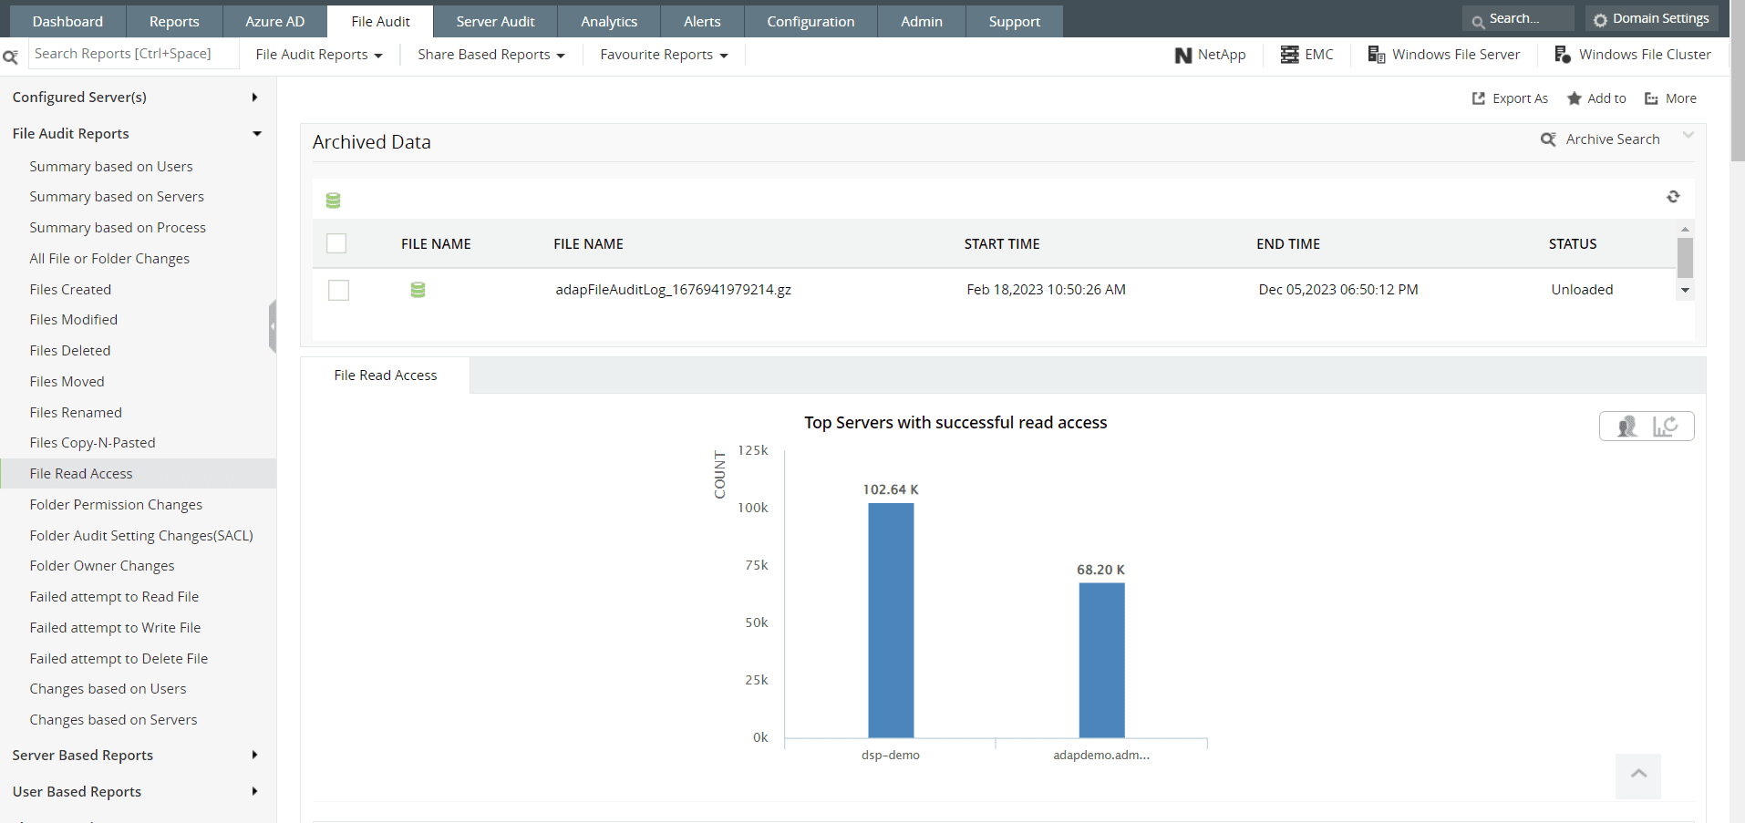Click the scroll-to-top arrow button
Viewport: 1745px width, 823px height.
tap(1638, 775)
